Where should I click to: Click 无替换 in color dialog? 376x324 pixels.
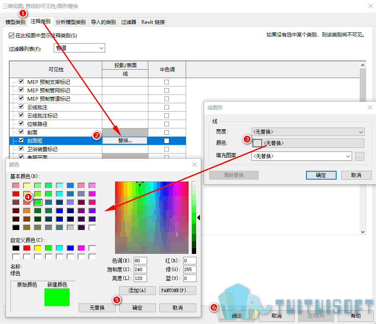(x=97, y=308)
